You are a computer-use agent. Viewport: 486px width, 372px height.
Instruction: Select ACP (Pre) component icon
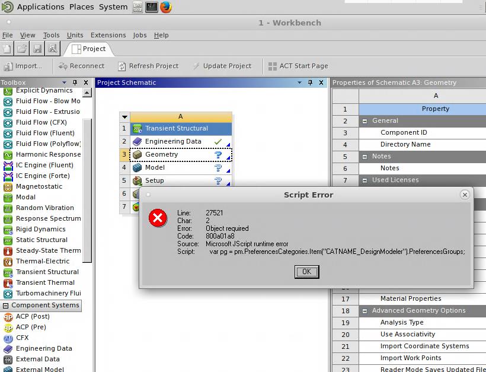tap(8, 328)
